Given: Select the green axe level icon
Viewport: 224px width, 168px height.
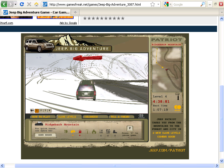Looking at the screenshot, I should (87, 131).
